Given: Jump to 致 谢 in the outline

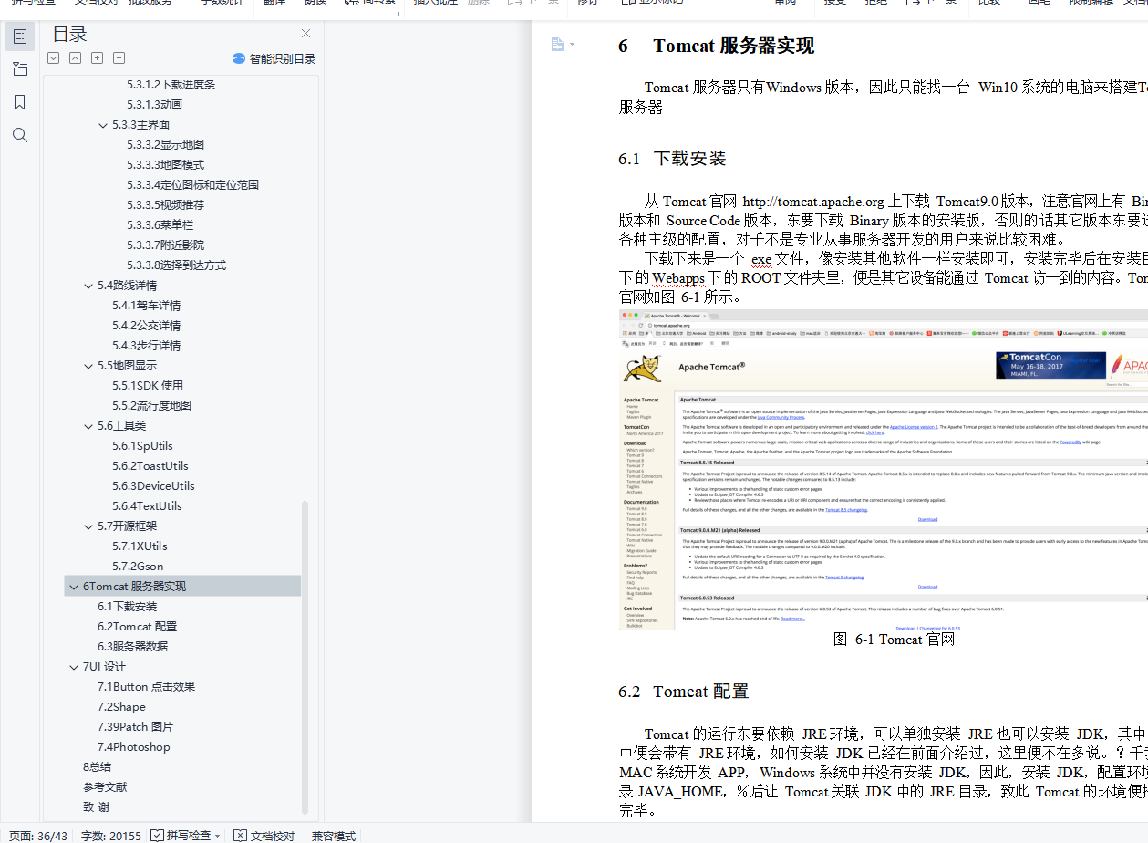Looking at the screenshot, I should point(96,807).
